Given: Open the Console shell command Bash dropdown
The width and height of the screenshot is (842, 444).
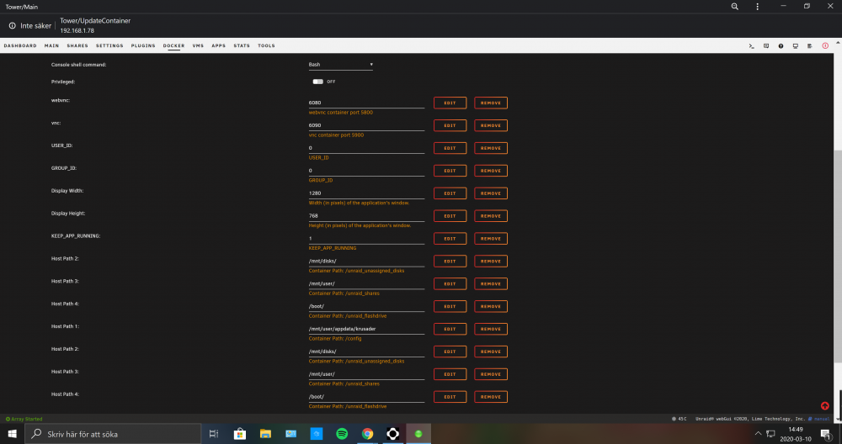Looking at the screenshot, I should point(340,65).
